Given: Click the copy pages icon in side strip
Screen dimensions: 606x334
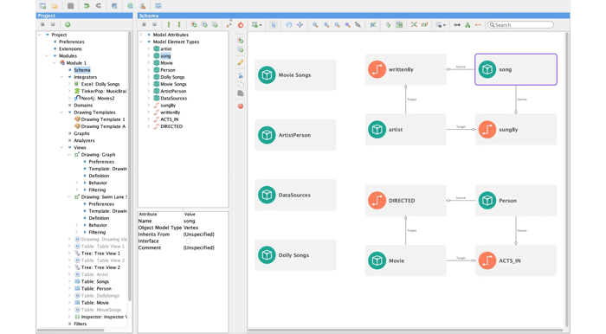Looking at the screenshot, I should coord(241,84).
